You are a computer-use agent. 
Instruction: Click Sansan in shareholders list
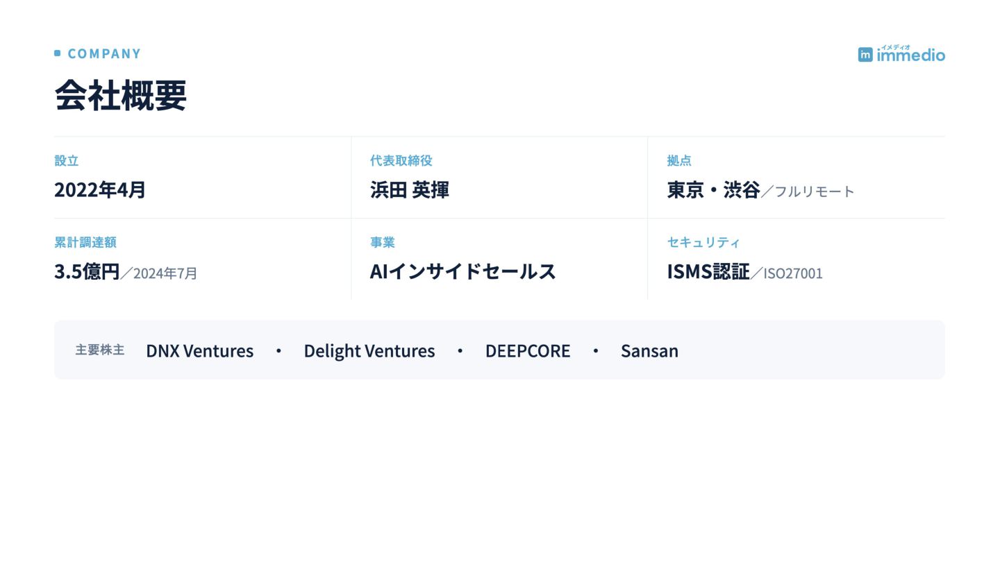point(649,350)
